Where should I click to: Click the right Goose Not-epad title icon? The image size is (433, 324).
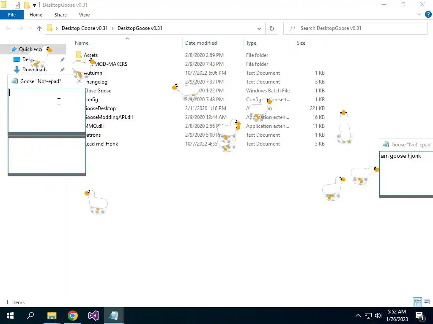click(x=386, y=144)
